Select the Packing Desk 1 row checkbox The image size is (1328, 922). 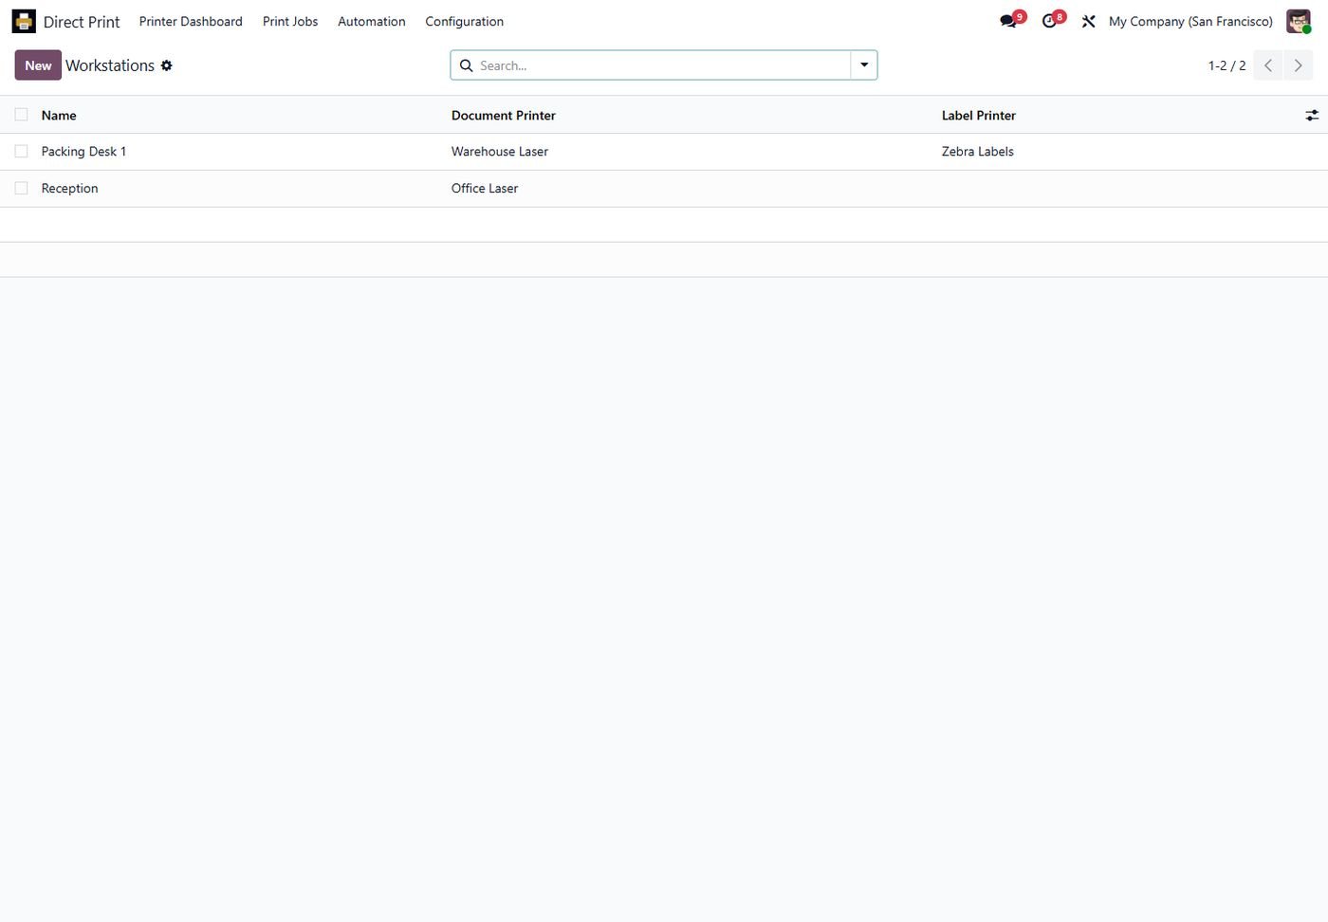pyautogui.click(x=21, y=151)
